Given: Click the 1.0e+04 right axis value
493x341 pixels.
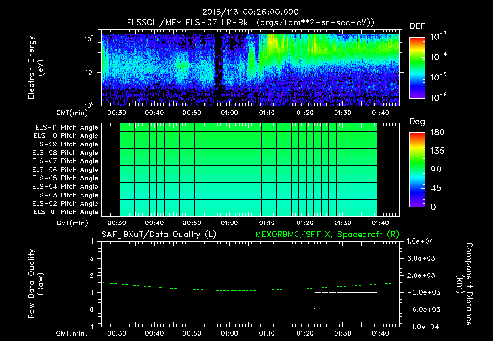Looking at the screenshot, I should 420,241.
